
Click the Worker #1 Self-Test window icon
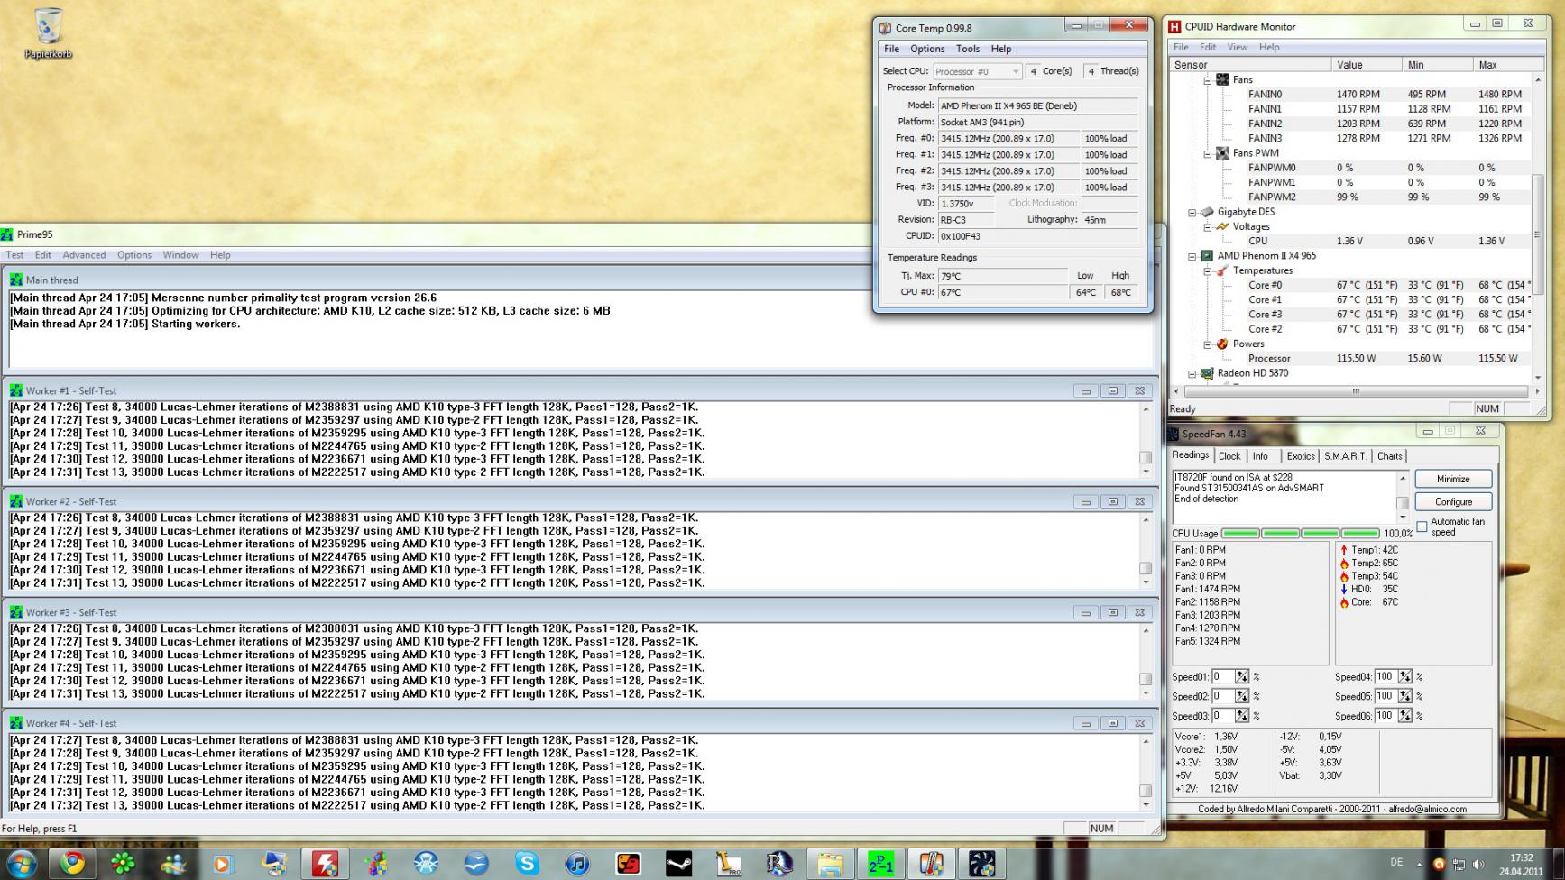(x=16, y=390)
